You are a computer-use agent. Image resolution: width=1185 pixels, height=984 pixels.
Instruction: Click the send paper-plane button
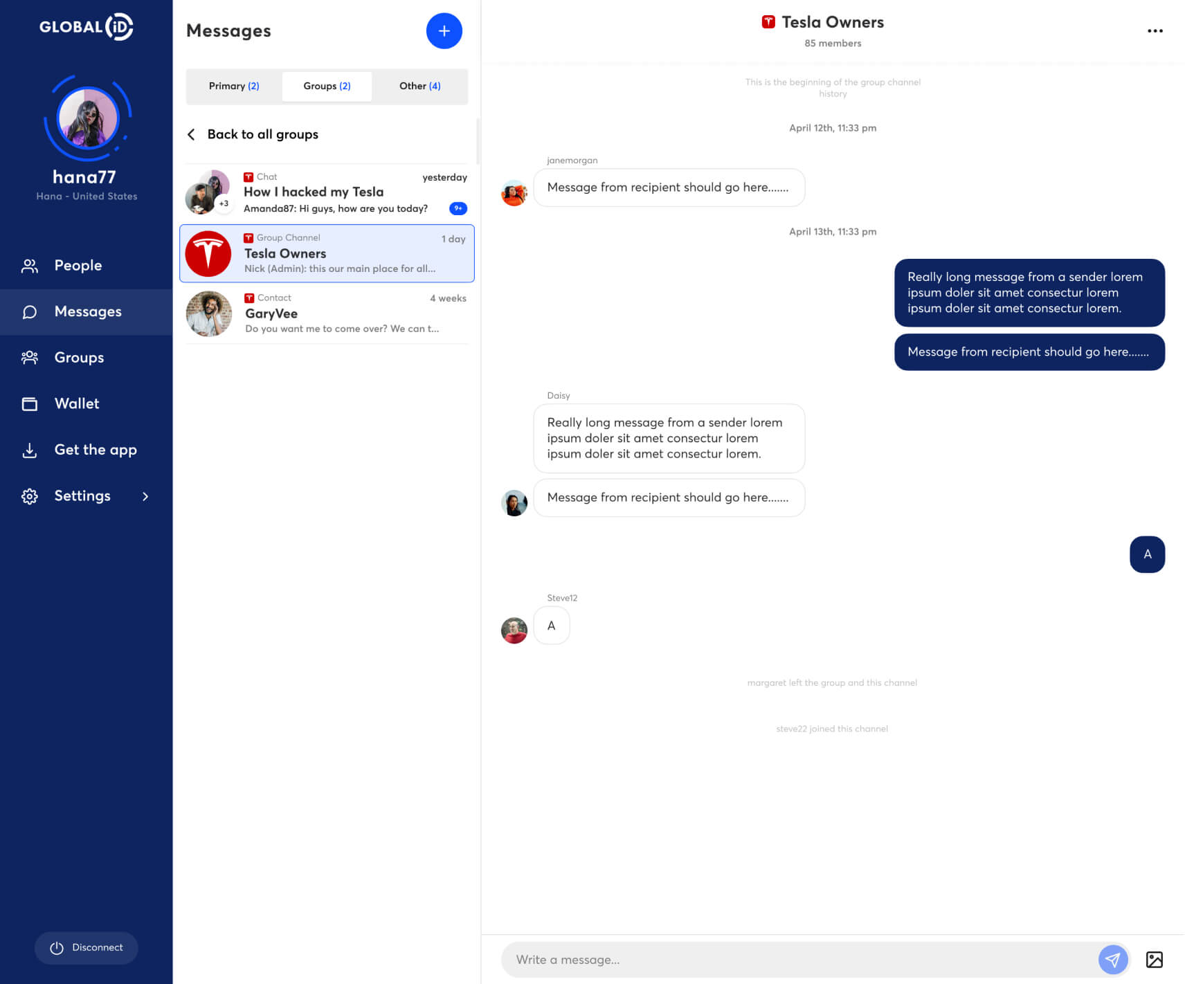coord(1113,960)
